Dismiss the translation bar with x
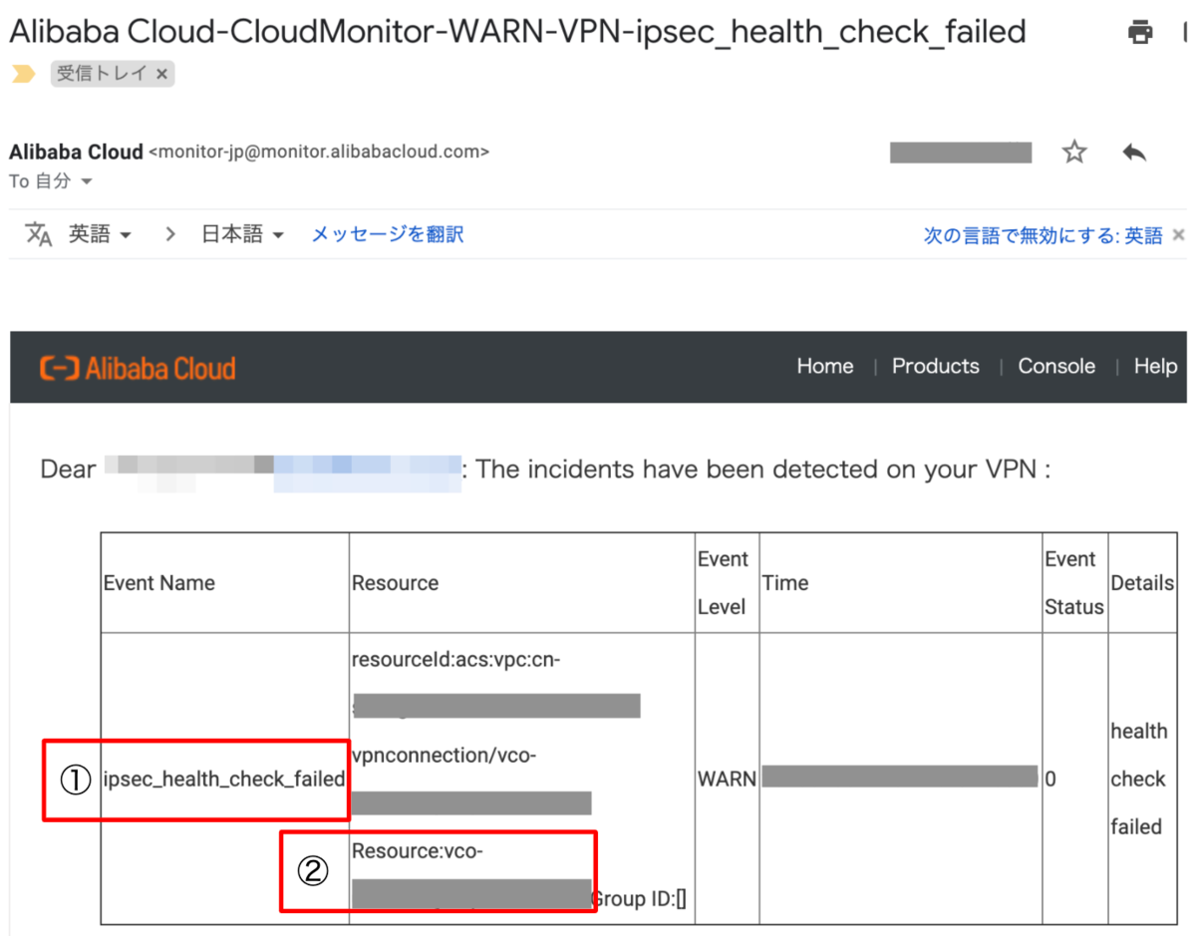This screenshot has height=936, width=1196. click(x=1178, y=236)
